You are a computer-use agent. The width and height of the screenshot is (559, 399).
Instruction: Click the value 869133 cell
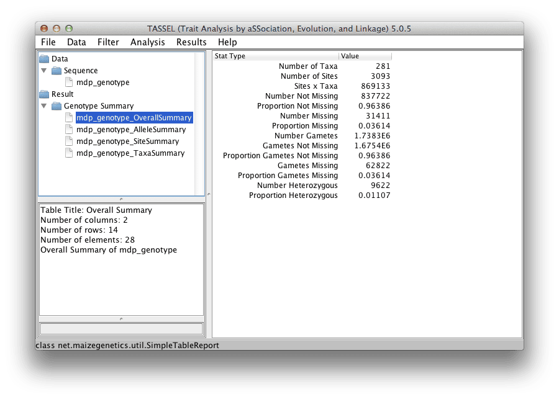pyautogui.click(x=365, y=86)
